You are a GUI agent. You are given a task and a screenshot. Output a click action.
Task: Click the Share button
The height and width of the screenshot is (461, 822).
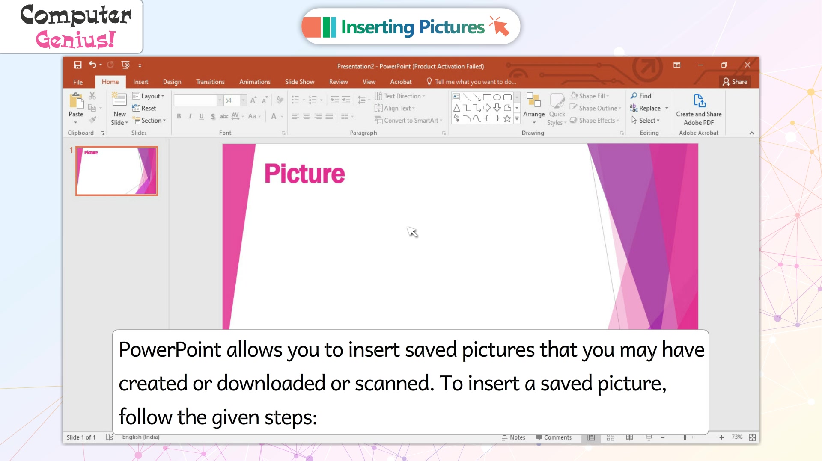coord(735,82)
